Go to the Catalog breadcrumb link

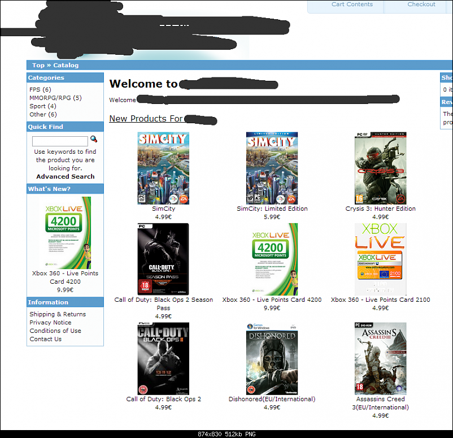pos(66,66)
